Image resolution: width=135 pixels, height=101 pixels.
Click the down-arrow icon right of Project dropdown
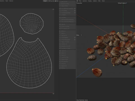[58, 1]
